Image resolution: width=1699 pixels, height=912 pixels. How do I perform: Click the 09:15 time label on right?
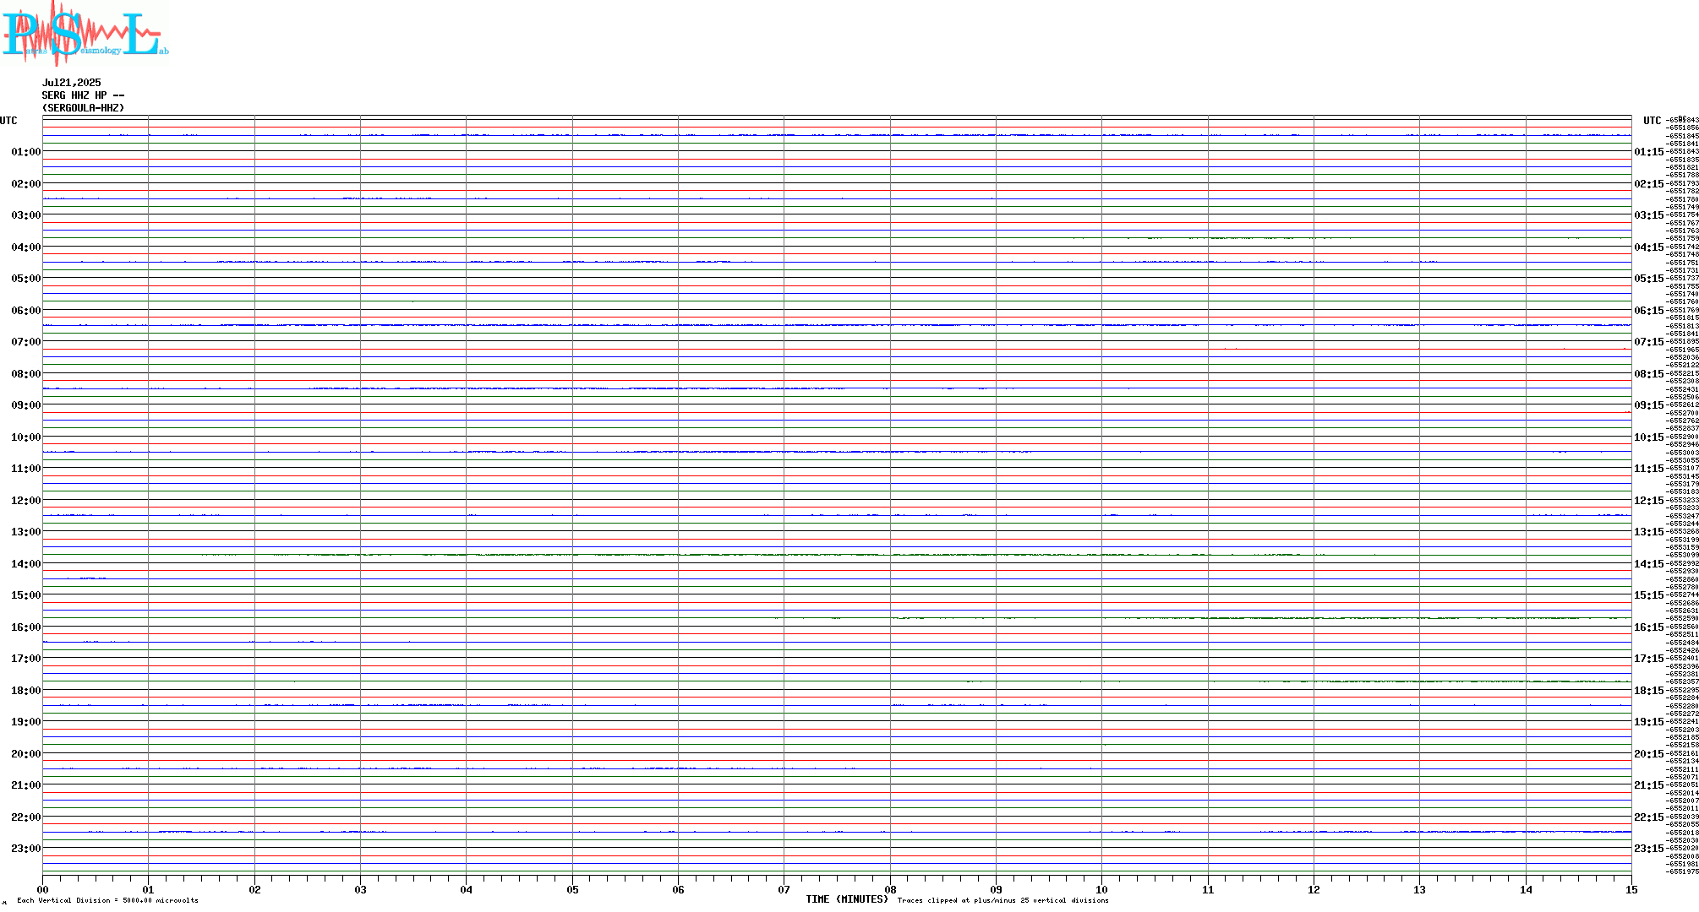1649,405
